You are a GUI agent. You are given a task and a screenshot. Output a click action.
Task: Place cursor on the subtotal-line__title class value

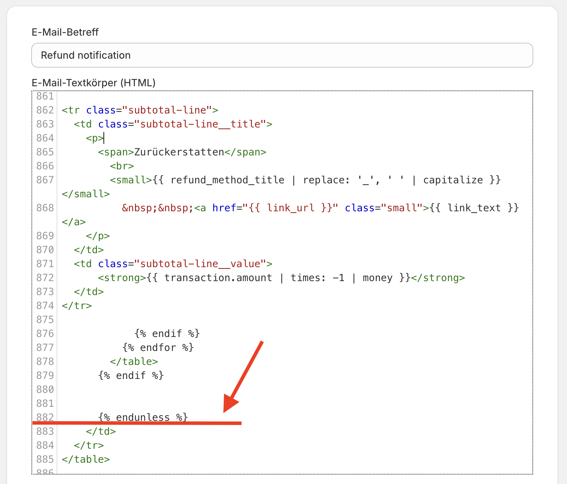200,124
